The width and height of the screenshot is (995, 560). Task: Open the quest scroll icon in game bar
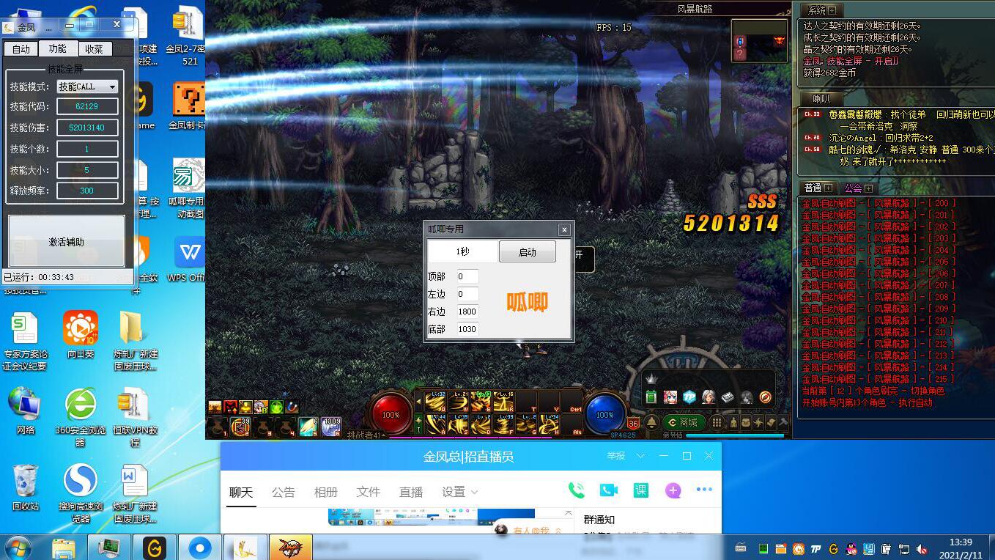pos(771,422)
